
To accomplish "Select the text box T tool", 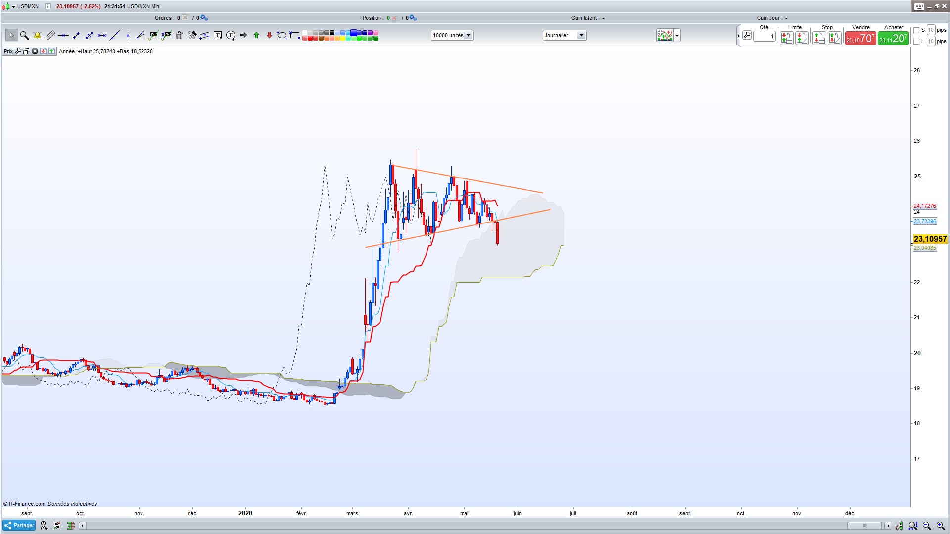I will pos(218,35).
